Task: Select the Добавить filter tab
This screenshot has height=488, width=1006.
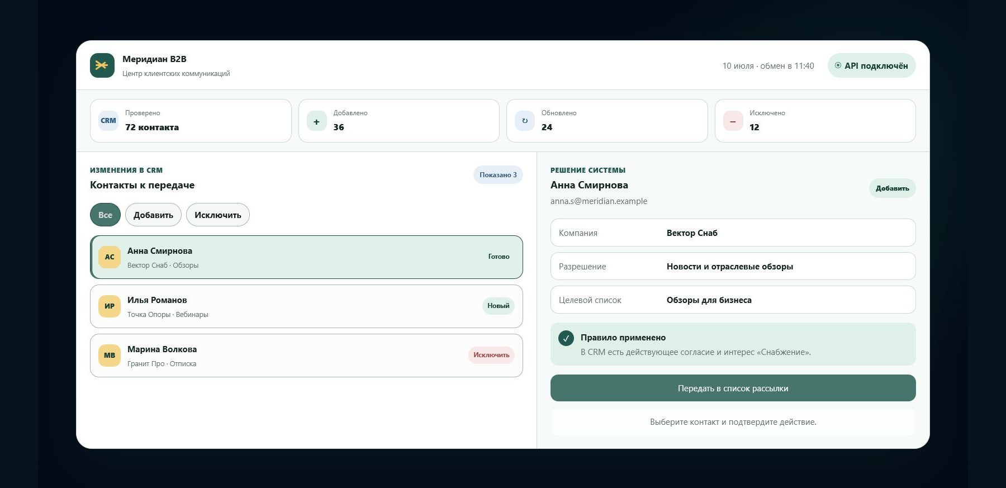Action: 153,215
